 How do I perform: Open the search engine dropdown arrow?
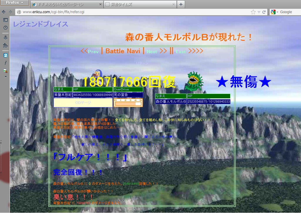(277, 12)
